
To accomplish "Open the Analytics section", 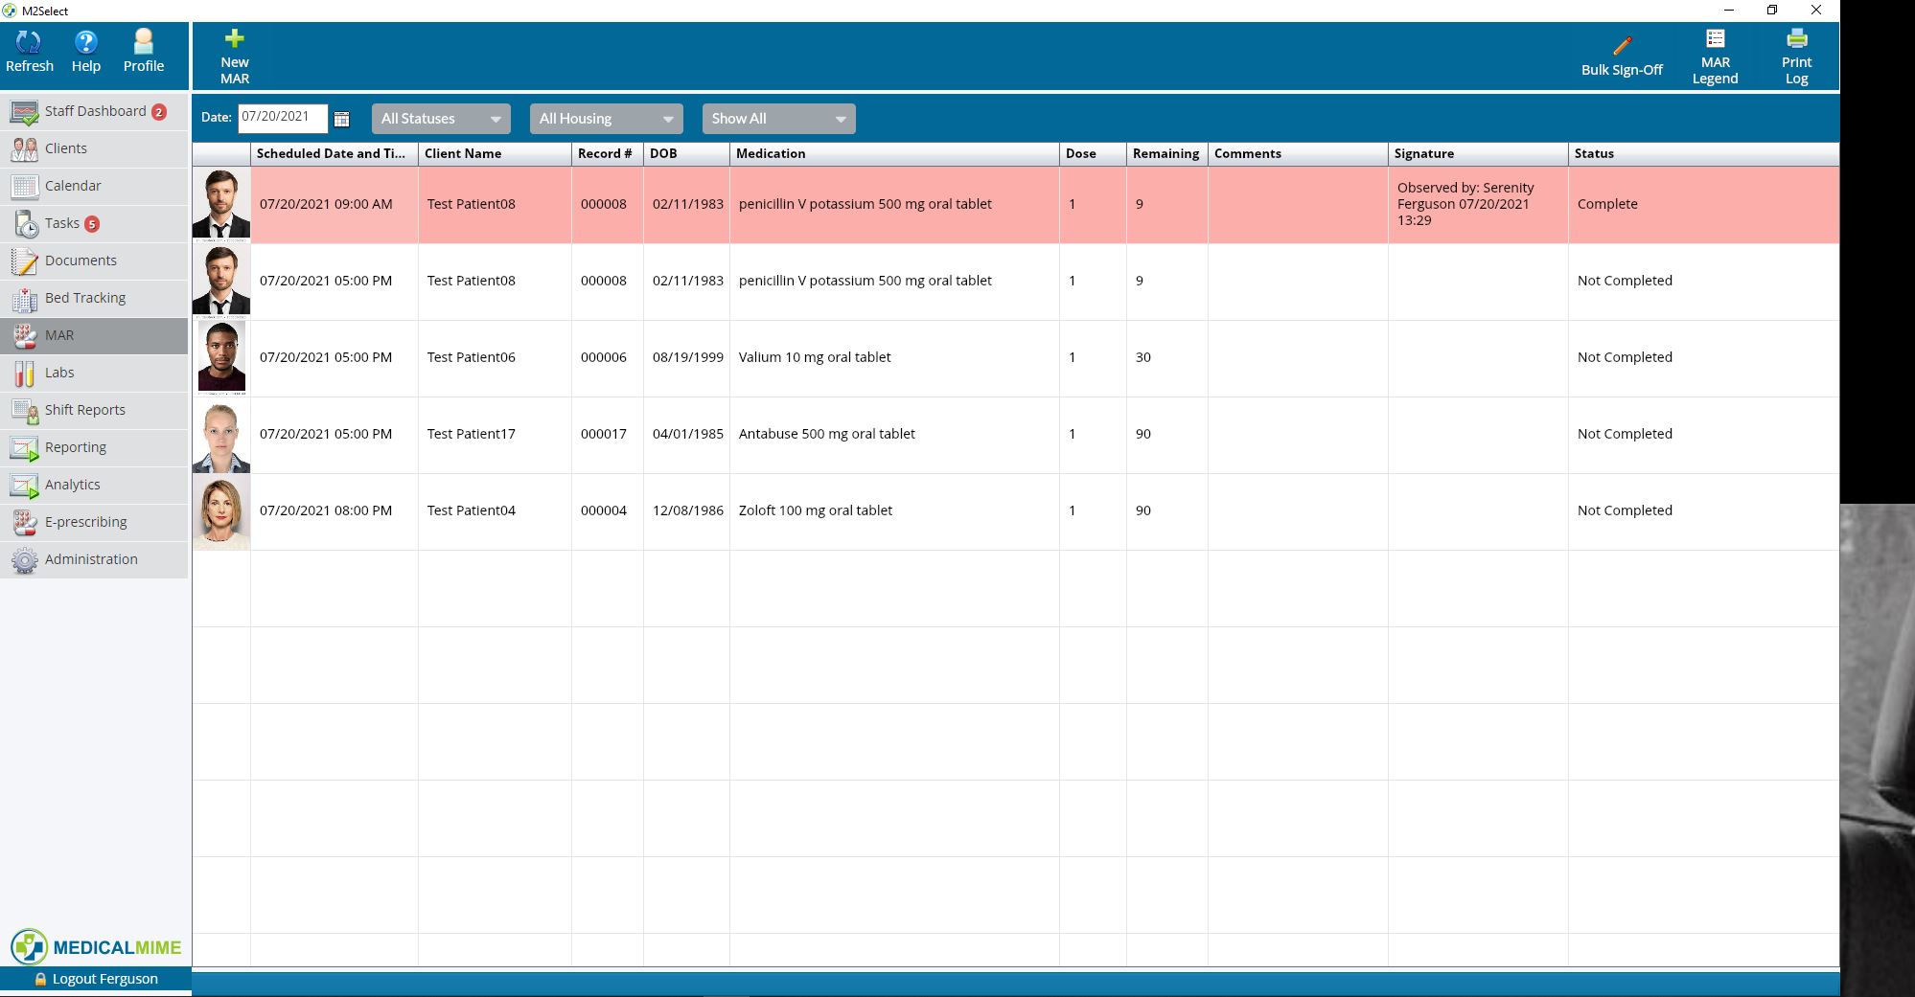I will coord(73,485).
